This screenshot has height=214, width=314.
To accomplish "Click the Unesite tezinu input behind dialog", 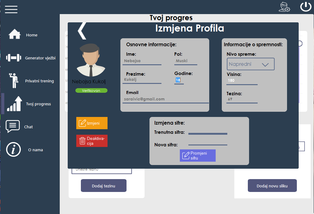I will [102, 171].
